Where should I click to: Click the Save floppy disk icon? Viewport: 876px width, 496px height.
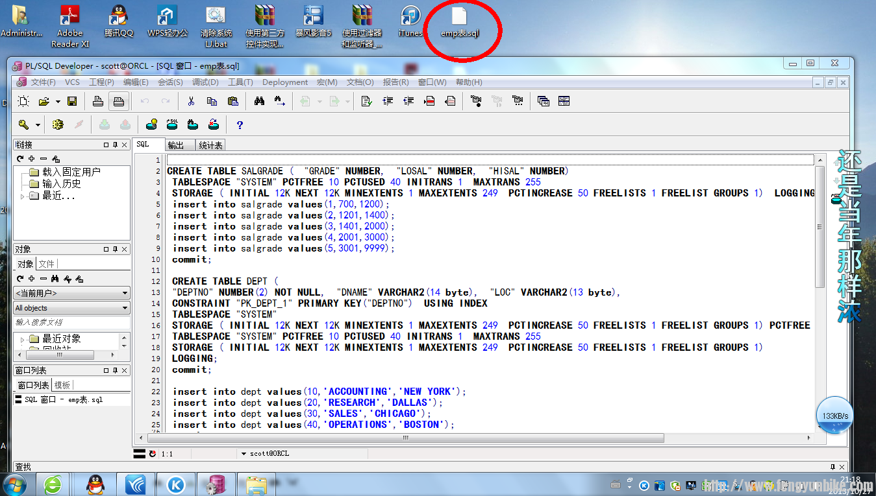coord(72,101)
